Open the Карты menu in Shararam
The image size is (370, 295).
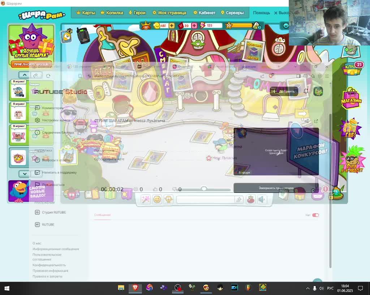pos(86,13)
